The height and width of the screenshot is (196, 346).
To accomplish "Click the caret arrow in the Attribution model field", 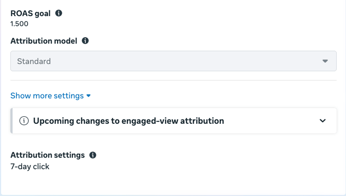I will tap(325, 61).
